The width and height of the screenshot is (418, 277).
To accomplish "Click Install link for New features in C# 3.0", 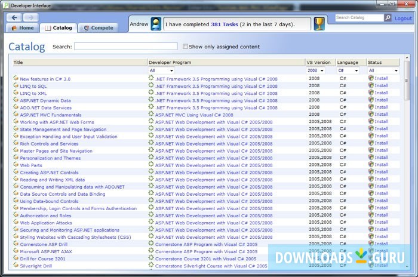I will tap(381, 78).
